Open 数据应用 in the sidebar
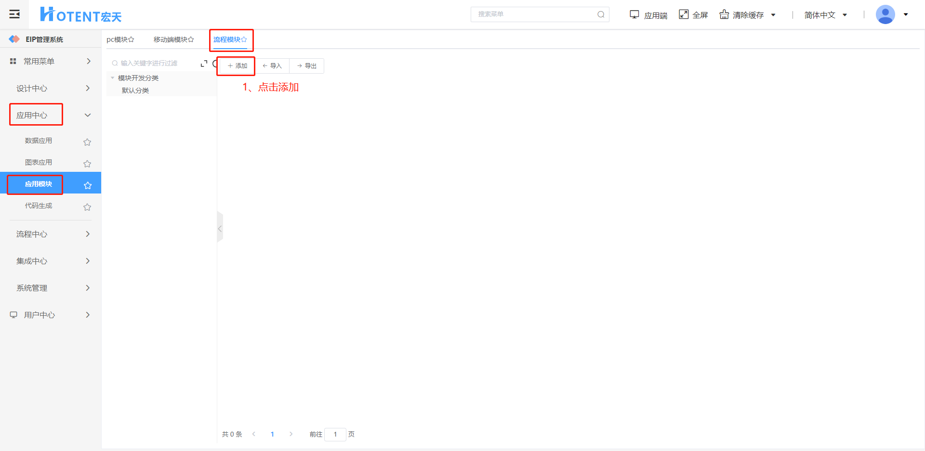The height and width of the screenshot is (451, 925). pos(39,141)
